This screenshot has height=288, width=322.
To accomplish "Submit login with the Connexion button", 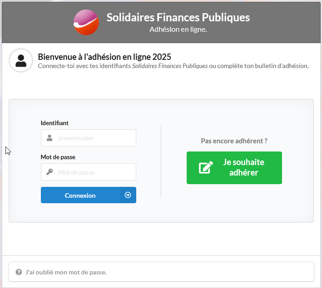I will point(89,195).
